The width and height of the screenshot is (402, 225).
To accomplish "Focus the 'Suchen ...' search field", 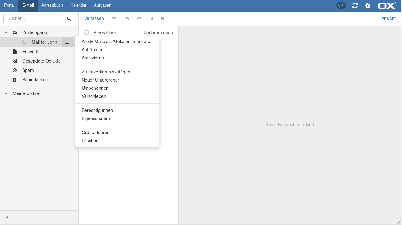I will tap(33, 19).
